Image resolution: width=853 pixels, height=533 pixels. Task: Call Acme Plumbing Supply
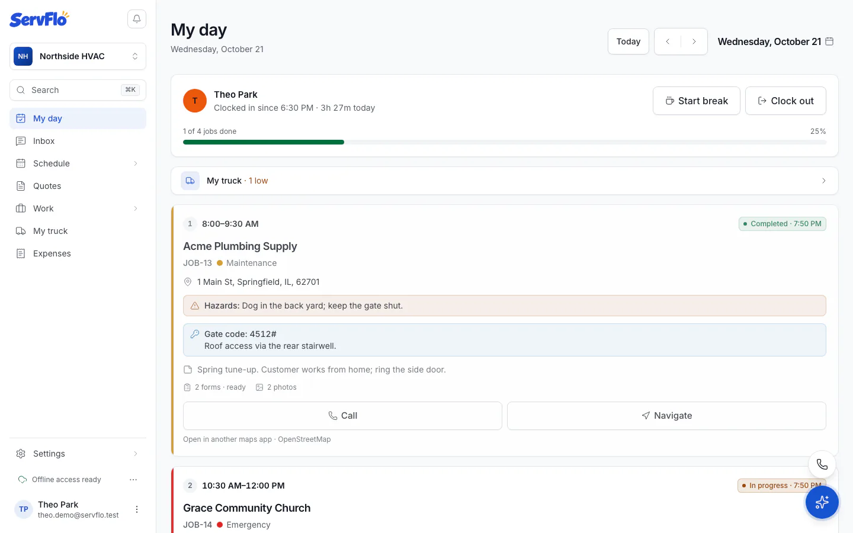tap(342, 416)
